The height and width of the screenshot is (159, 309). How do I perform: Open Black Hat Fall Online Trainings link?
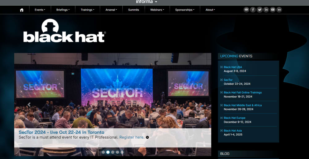click(243, 92)
